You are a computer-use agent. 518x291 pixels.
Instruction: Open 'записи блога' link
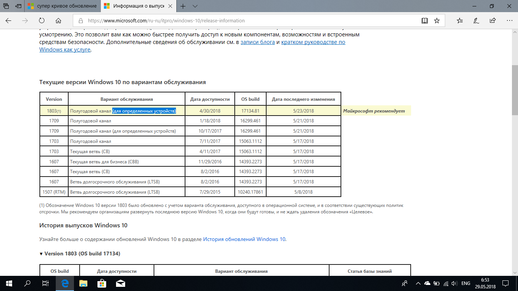[x=258, y=42]
